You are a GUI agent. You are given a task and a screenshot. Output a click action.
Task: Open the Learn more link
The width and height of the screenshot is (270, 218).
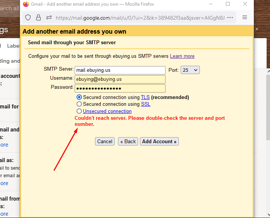(182, 56)
